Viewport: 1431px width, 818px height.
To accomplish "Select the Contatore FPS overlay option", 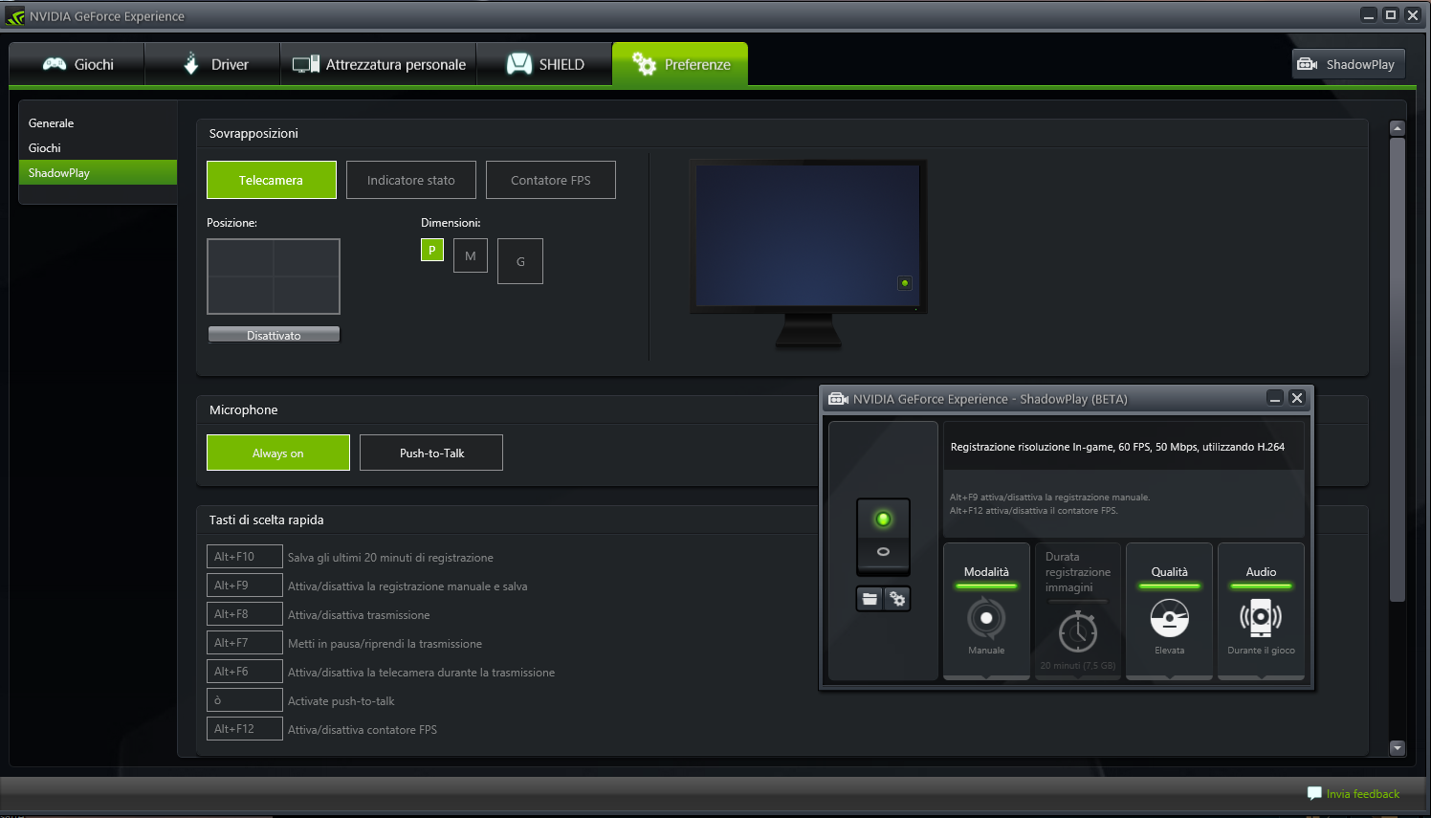I will point(551,180).
